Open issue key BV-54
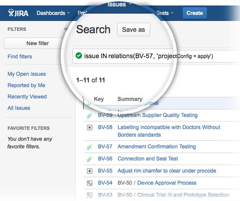This screenshot has width=240, height=201. (x=105, y=183)
